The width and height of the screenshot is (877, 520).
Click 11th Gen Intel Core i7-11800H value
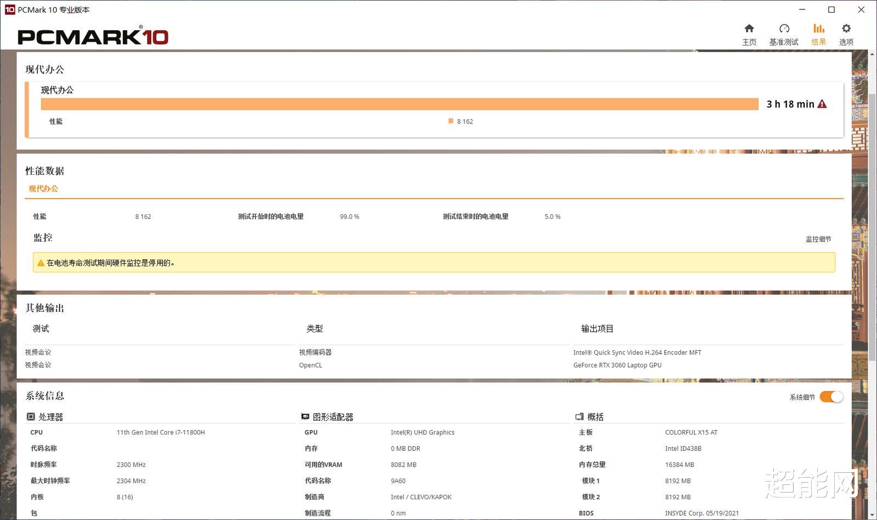(161, 432)
